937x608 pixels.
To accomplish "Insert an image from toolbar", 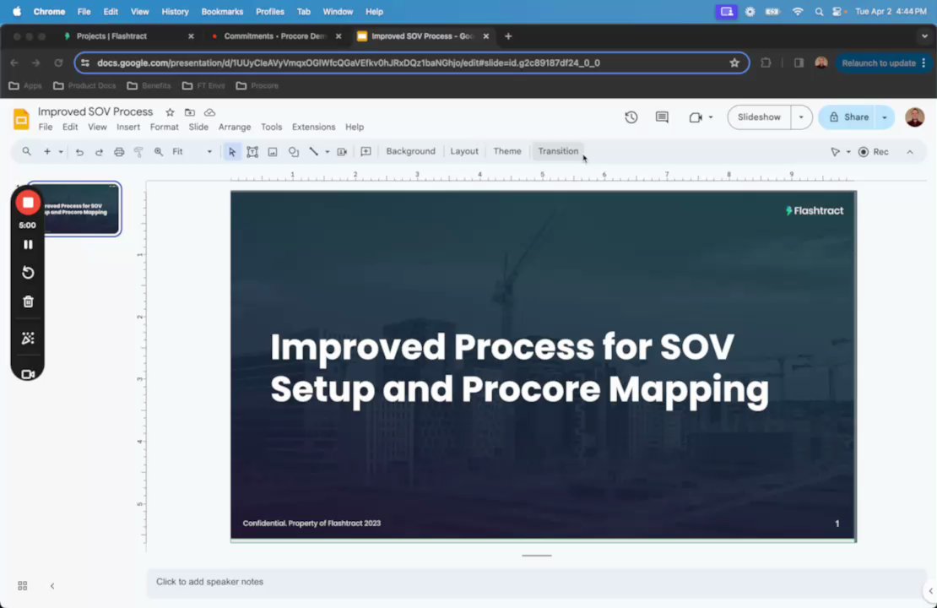I will (x=273, y=152).
